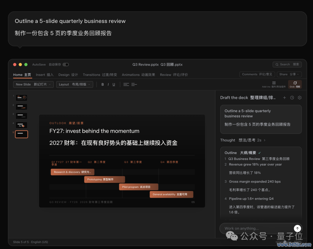Viewport: 313px width, 249px height.
Task: Select slide 3 thumbnail
Action: [x=21, y=116]
